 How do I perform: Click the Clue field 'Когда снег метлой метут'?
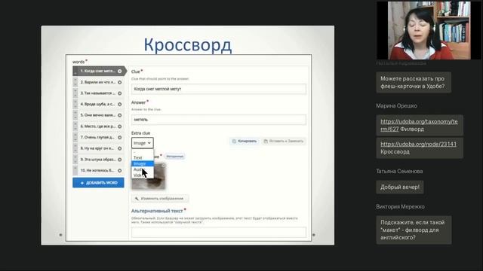219,89
